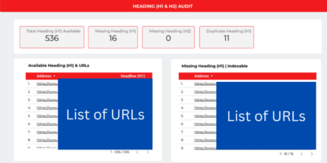Click the 'Missing Heading (H1) | Indexable' table title

(215, 66)
